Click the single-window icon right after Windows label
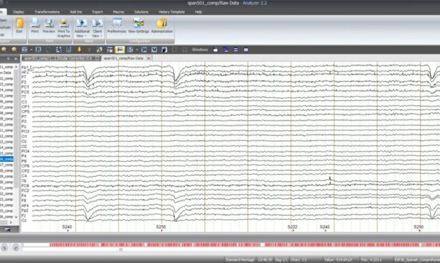 pos(216,50)
